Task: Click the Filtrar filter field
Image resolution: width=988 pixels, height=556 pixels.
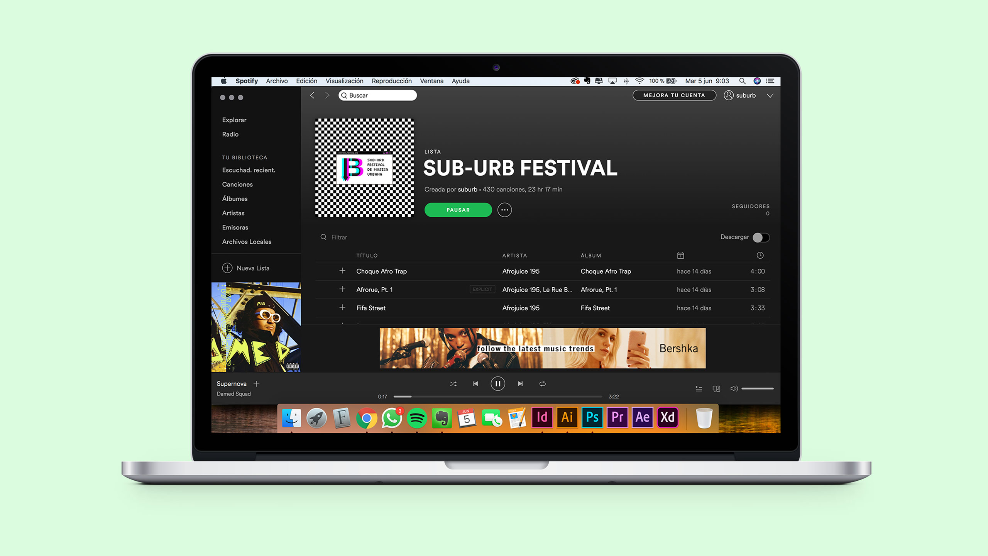Action: pos(339,237)
